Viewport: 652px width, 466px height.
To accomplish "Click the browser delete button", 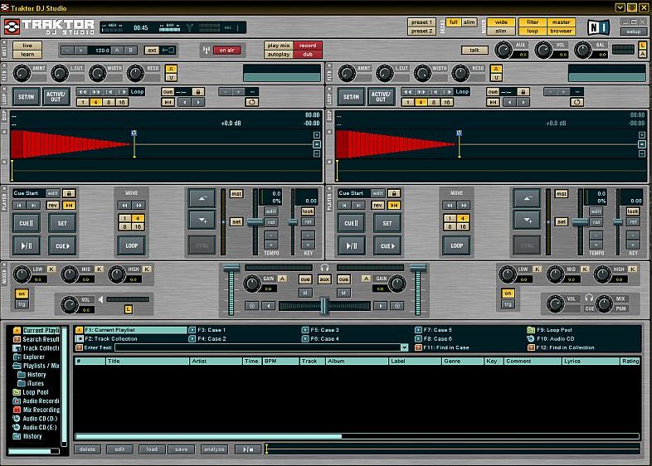I will click(87, 449).
